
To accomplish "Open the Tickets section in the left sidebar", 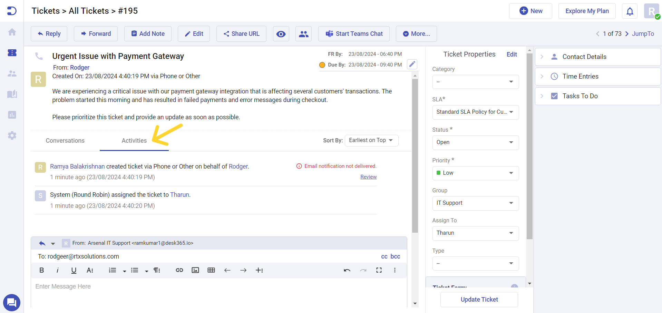I will click(12, 53).
